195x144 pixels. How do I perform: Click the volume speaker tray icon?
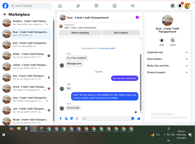pos(168,140)
